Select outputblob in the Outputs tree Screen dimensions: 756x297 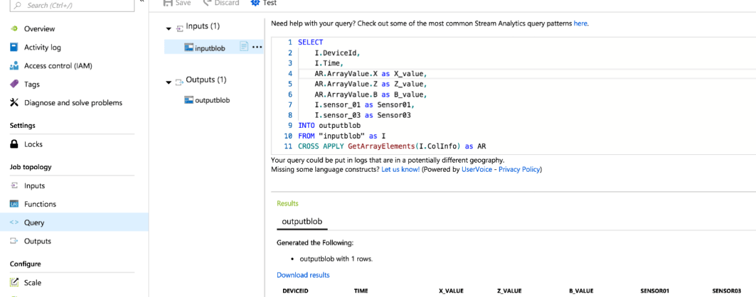(213, 100)
